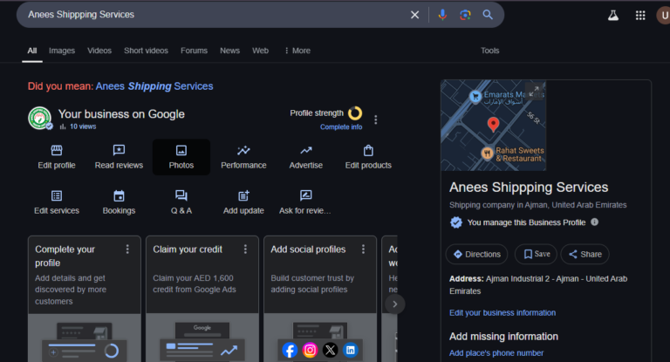Open Edit products section
Screen dimensions: 670x362
click(368, 157)
